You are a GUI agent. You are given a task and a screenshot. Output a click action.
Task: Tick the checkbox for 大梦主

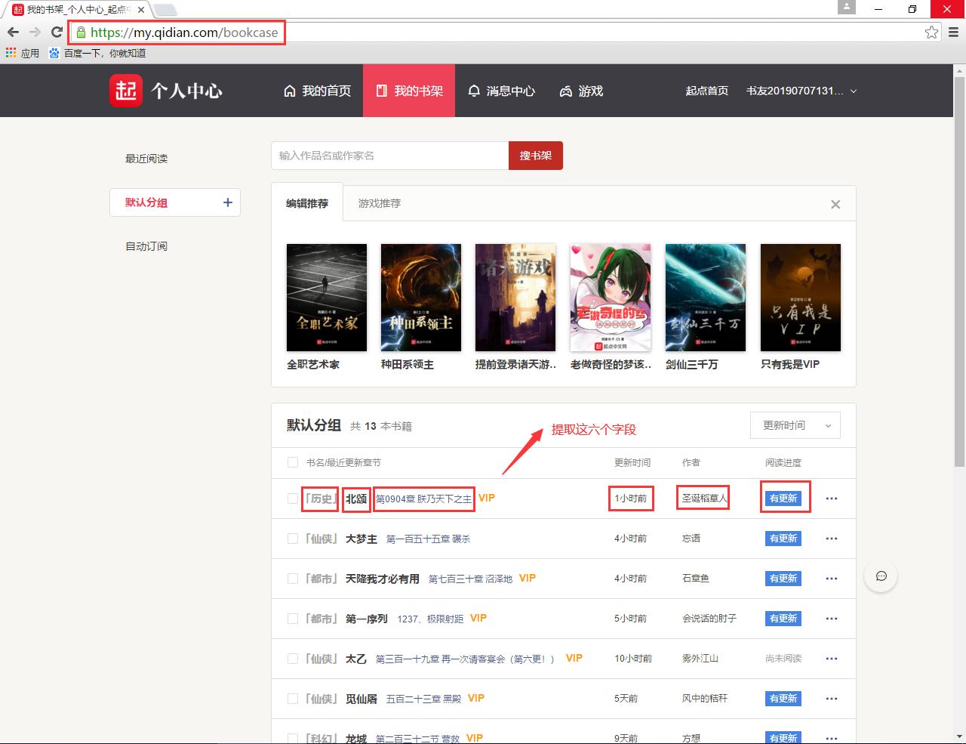[293, 539]
